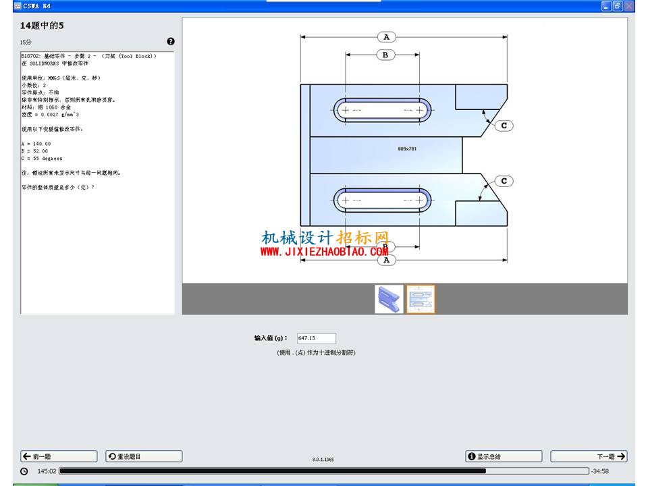Click the clock icon beside the timer

click(x=24, y=471)
